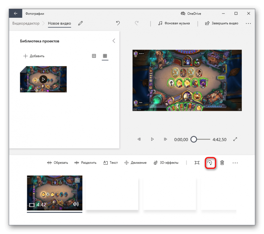Viewport: 264px width, 234px height.
Task: Click the Фотографии app title
Action: click(35, 13)
